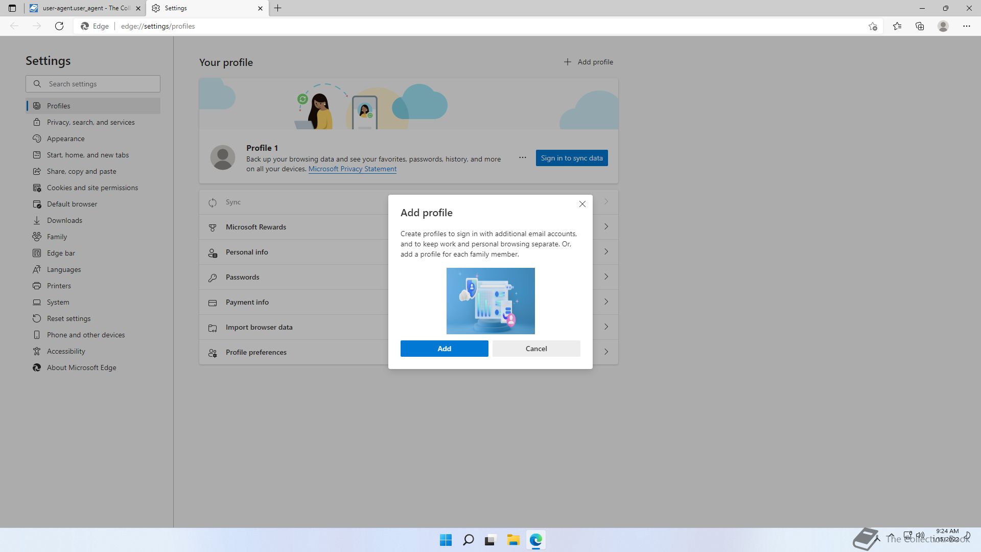
Task: Open Settings and more ellipsis menu
Action: click(967, 26)
